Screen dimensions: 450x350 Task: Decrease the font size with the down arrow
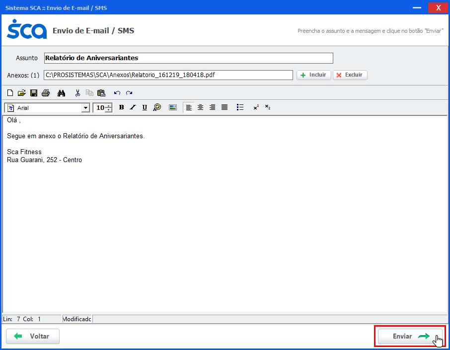109,110
